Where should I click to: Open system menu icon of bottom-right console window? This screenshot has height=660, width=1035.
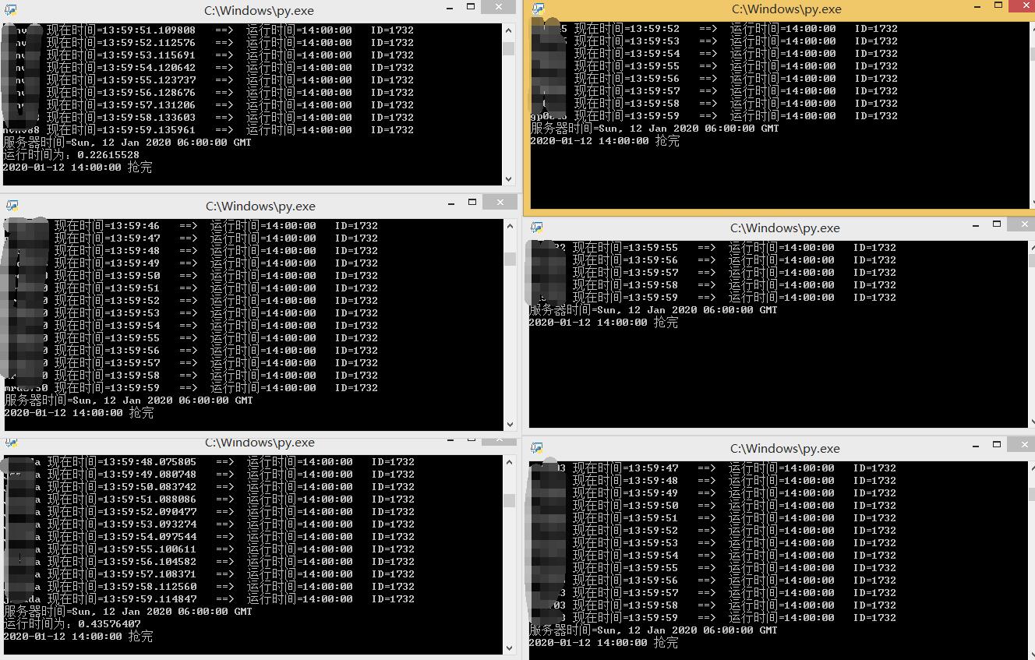(x=536, y=448)
